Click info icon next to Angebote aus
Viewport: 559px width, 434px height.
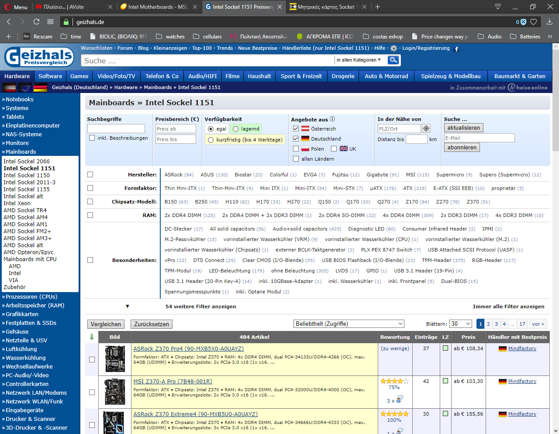point(332,119)
